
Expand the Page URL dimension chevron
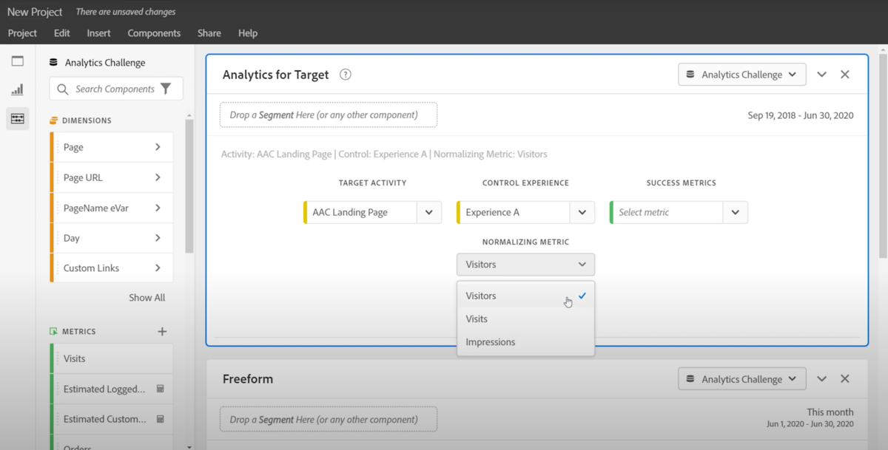pos(158,177)
